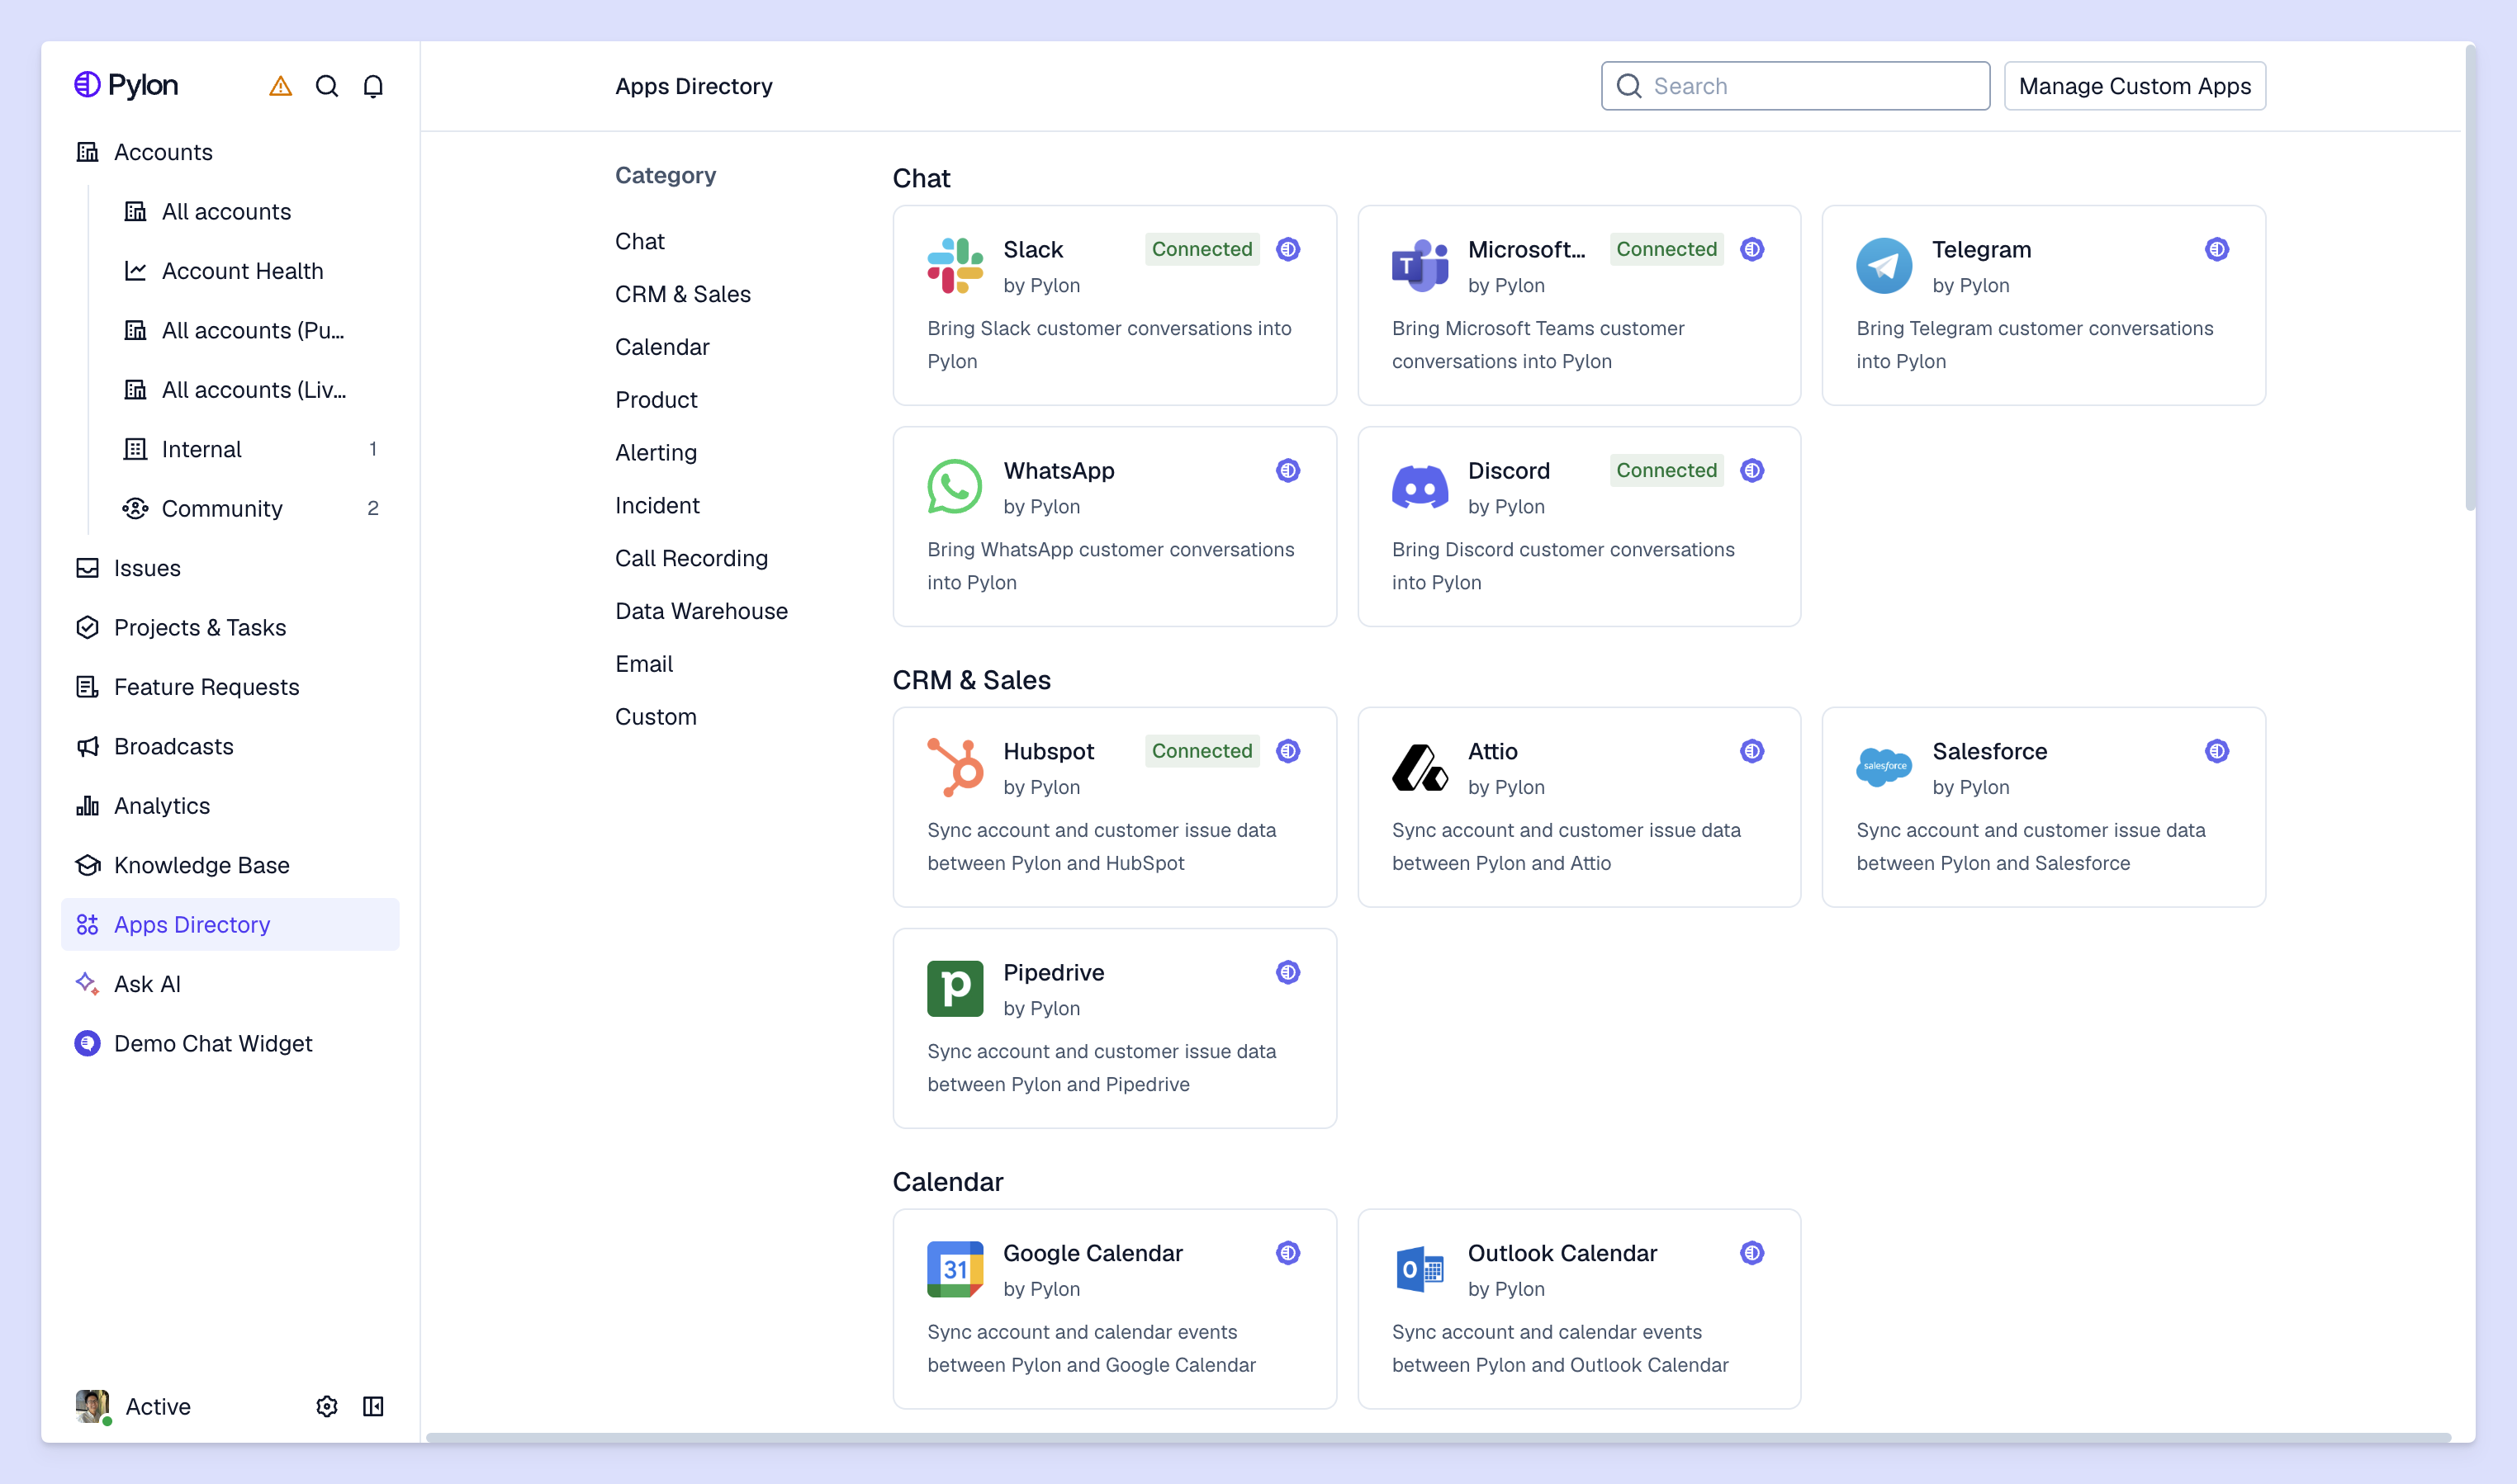Filter by Incident category
The image size is (2517, 1484).
(657, 506)
